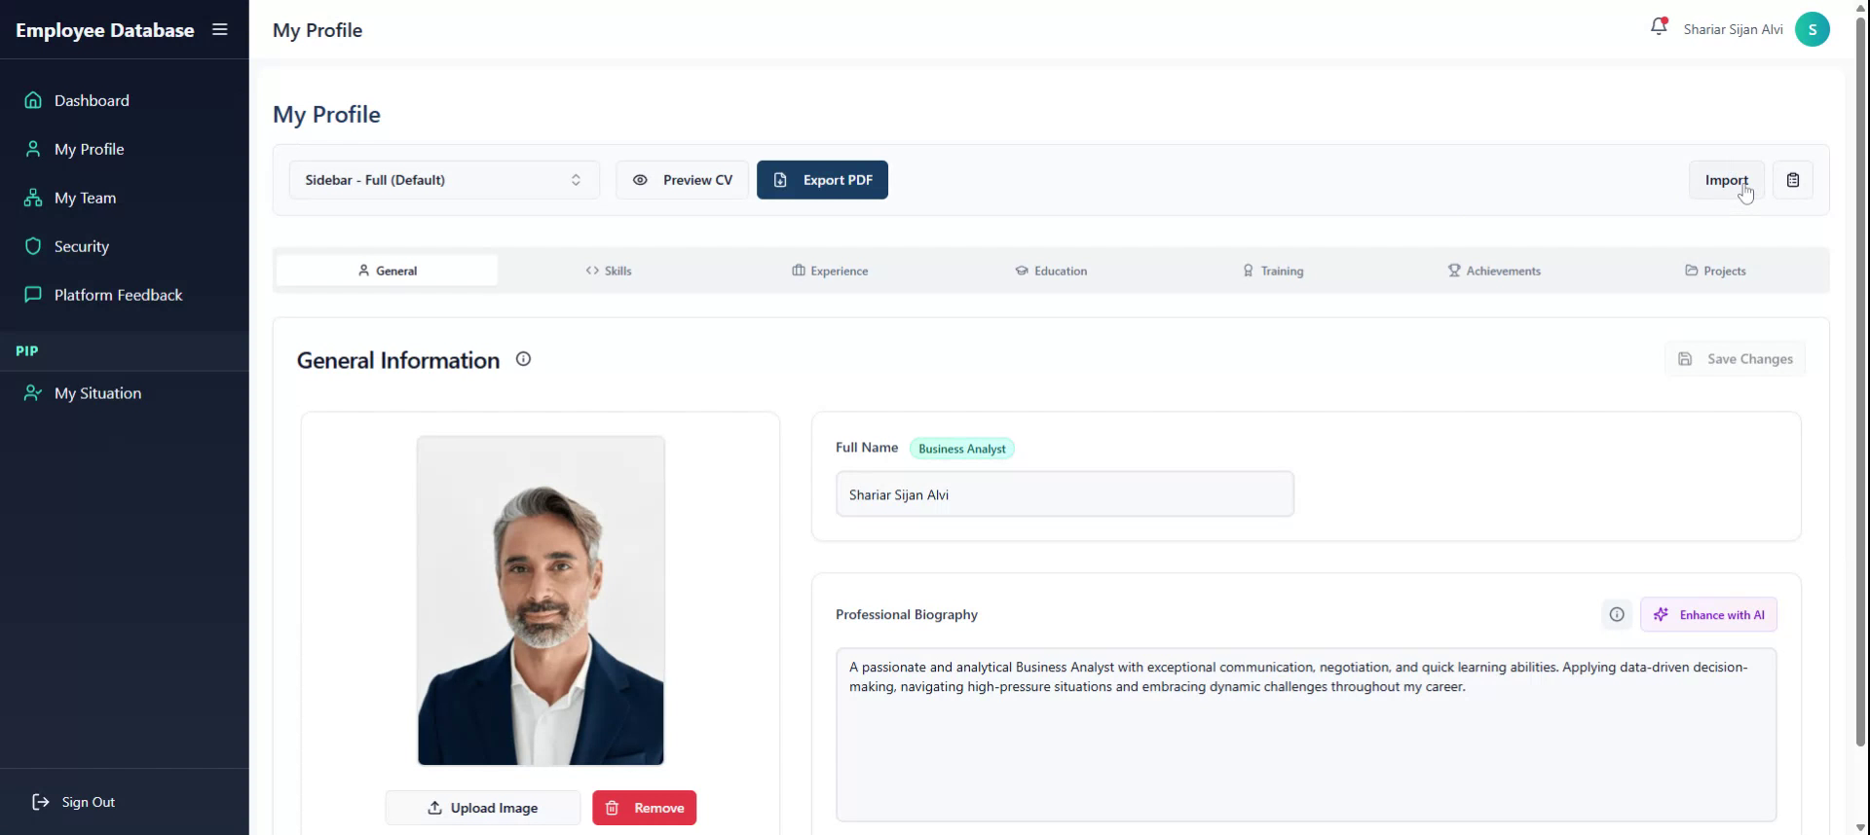
Task: Click Enhance with AI button
Action: point(1708,615)
